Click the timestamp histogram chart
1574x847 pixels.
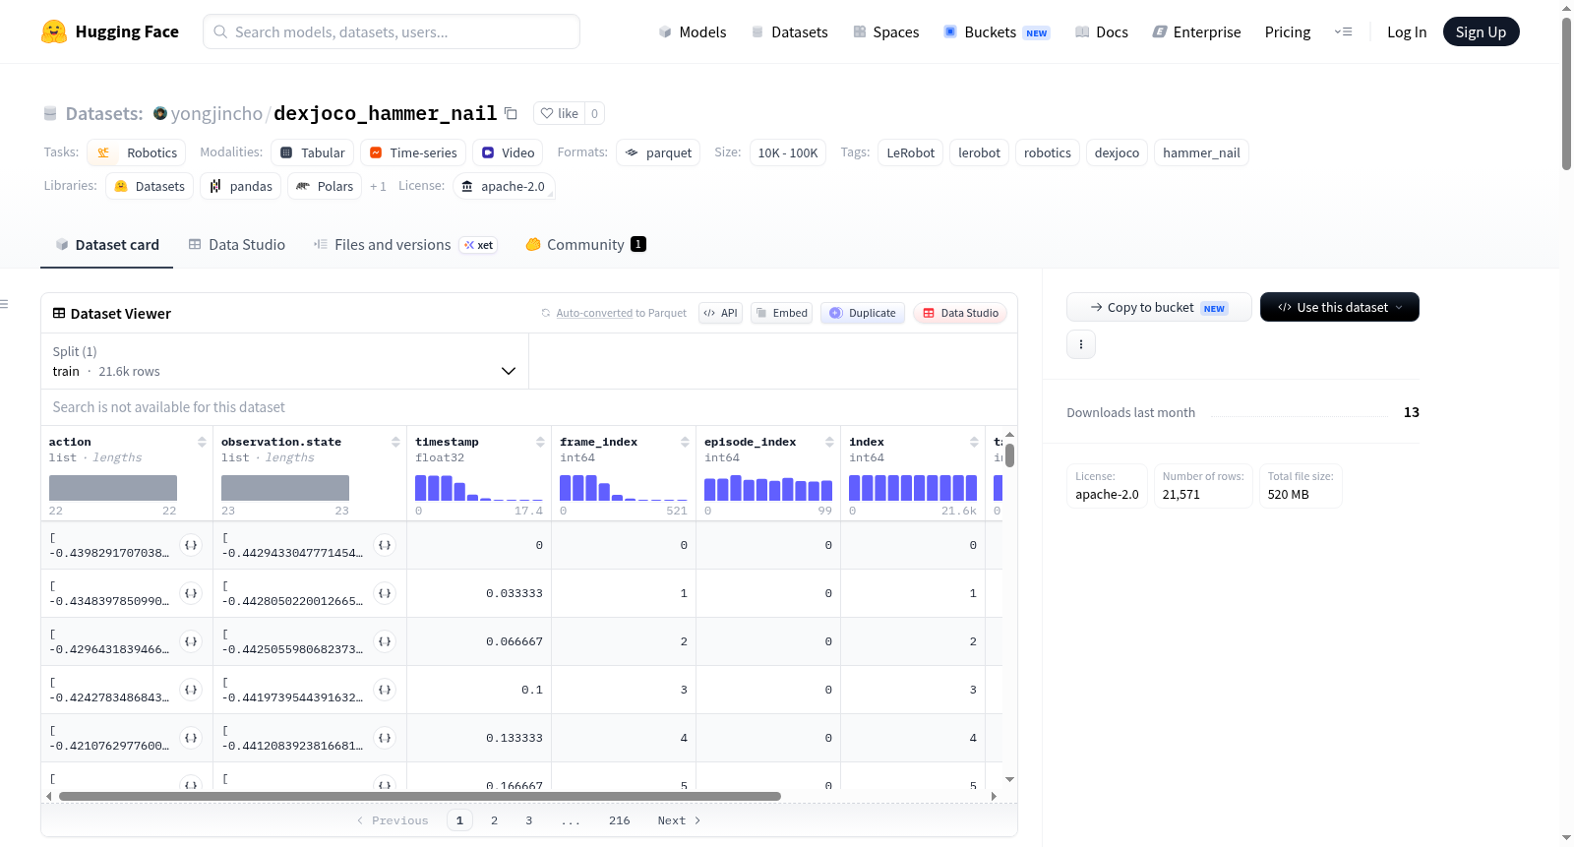pos(479,488)
